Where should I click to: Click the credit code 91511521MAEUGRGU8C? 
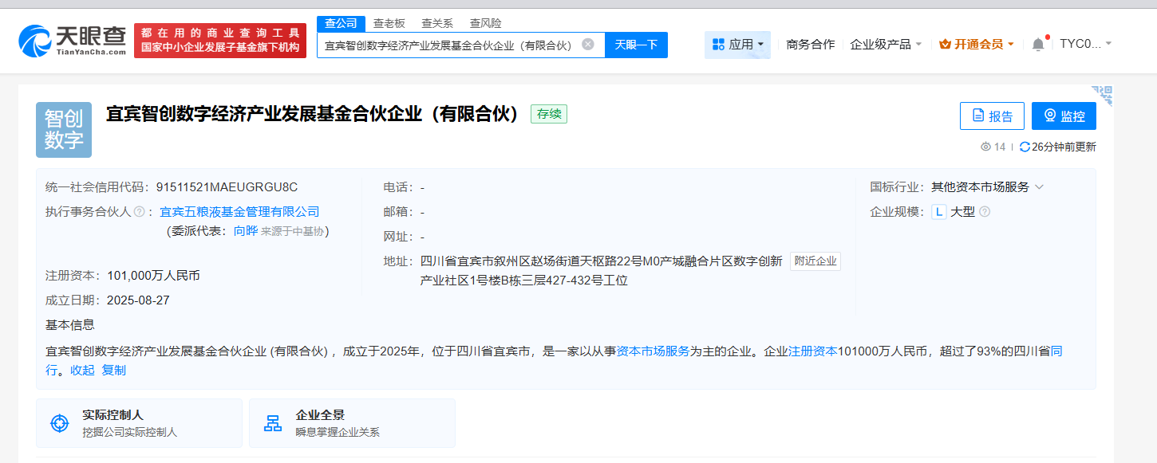227,187
